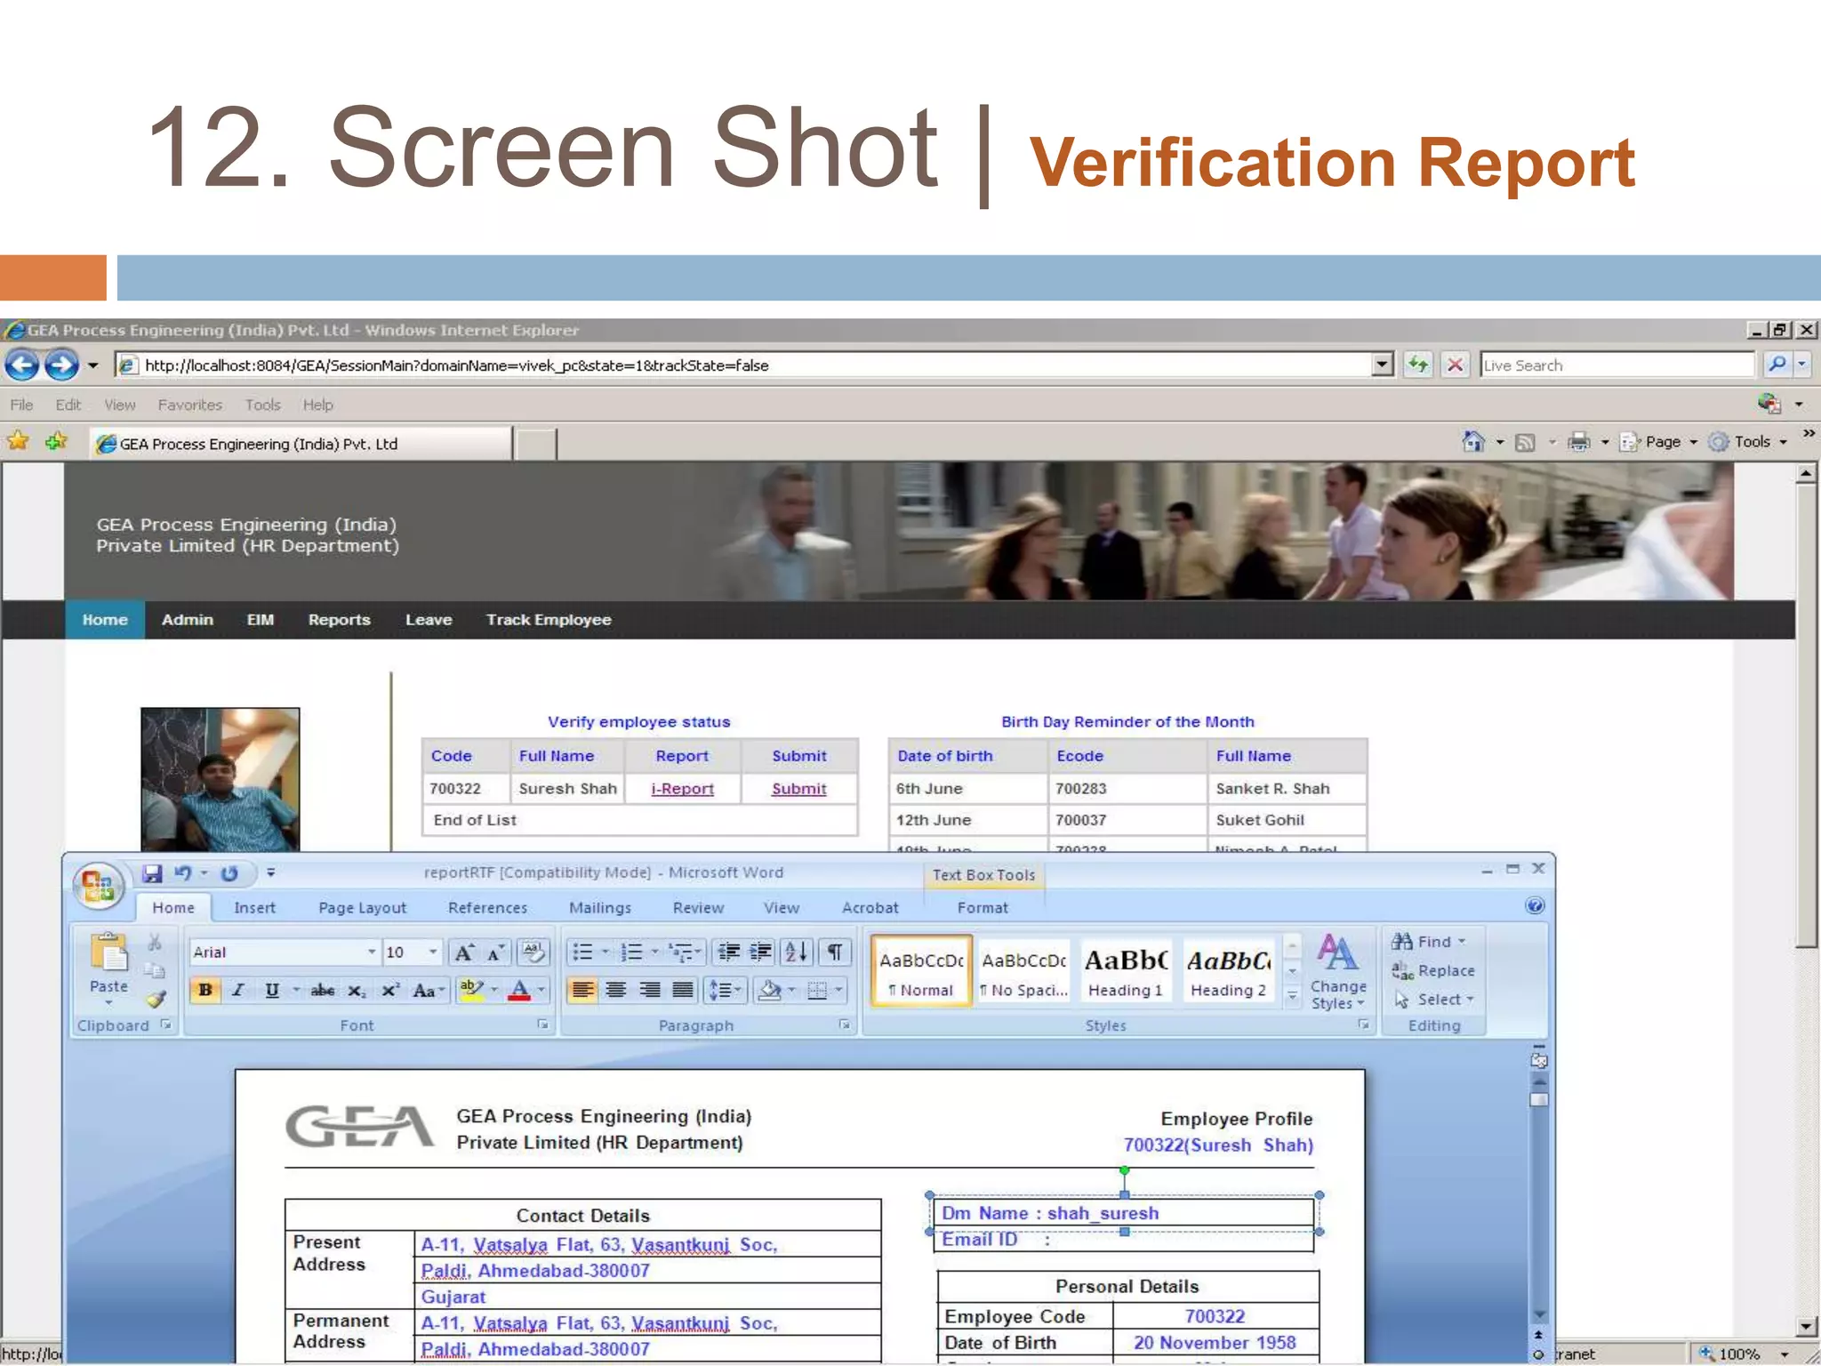Viewport: 1821px width, 1366px height.
Task: Apply the No Spacing style
Action: (x=1023, y=971)
